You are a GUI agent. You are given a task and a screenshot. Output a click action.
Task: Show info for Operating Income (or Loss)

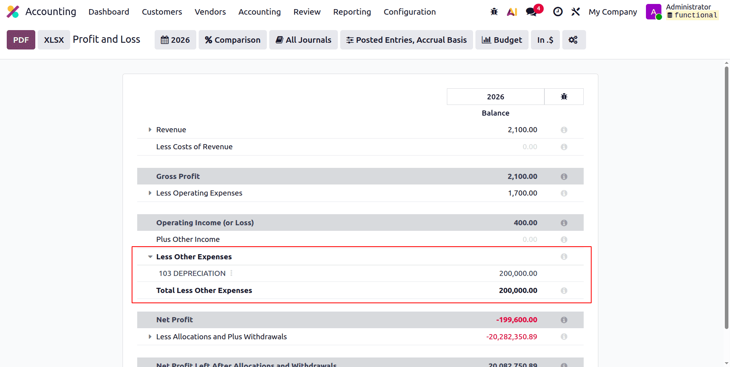click(564, 223)
